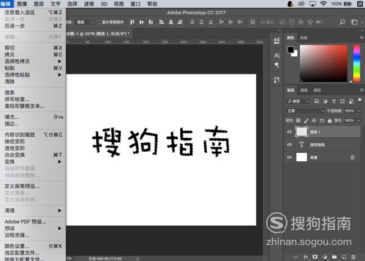Click the align top edges icon
This screenshot has height=261, width=365.
click(132, 22)
